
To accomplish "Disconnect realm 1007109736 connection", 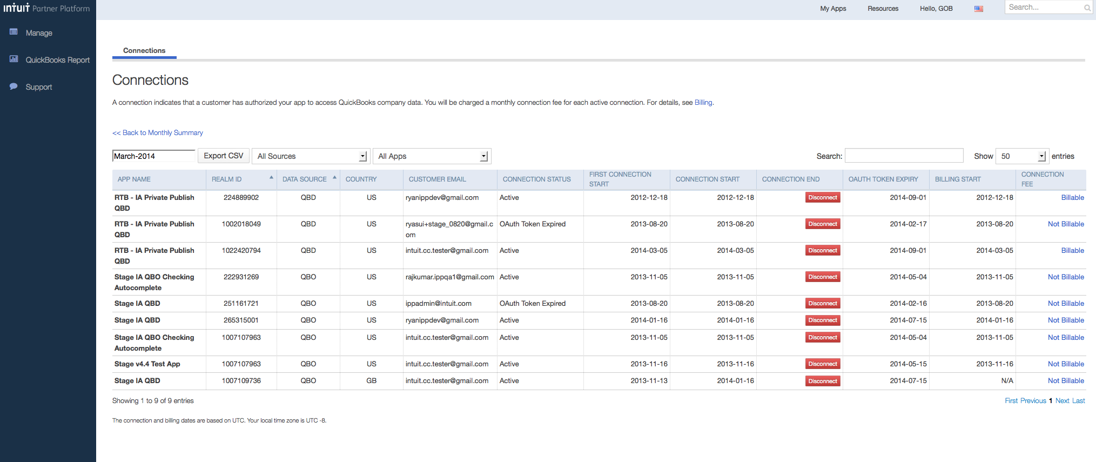I will click(823, 381).
